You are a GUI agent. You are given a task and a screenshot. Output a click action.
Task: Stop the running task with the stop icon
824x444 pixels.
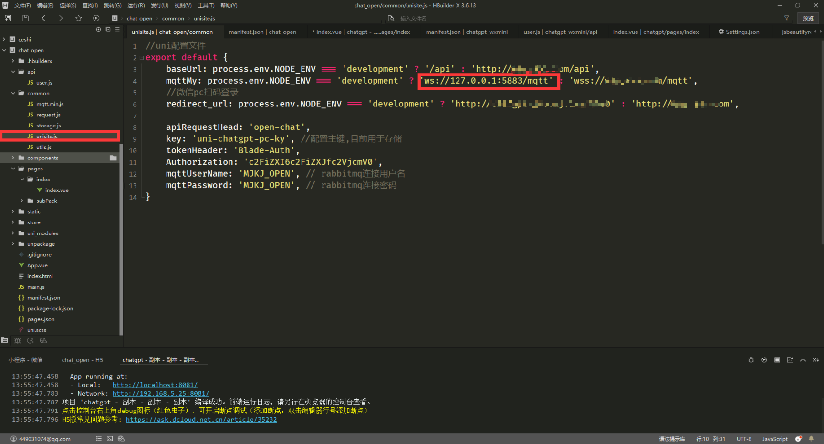[x=777, y=359]
